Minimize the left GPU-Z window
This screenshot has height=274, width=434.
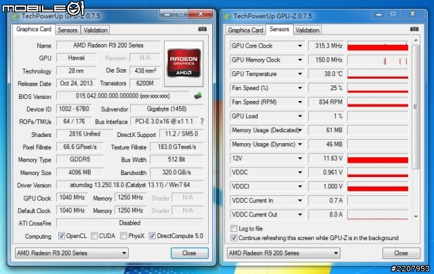pyautogui.click(x=167, y=14)
